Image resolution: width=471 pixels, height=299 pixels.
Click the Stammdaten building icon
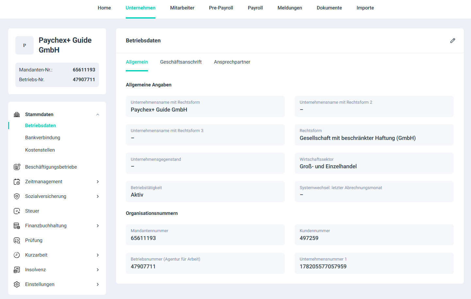[x=17, y=114]
